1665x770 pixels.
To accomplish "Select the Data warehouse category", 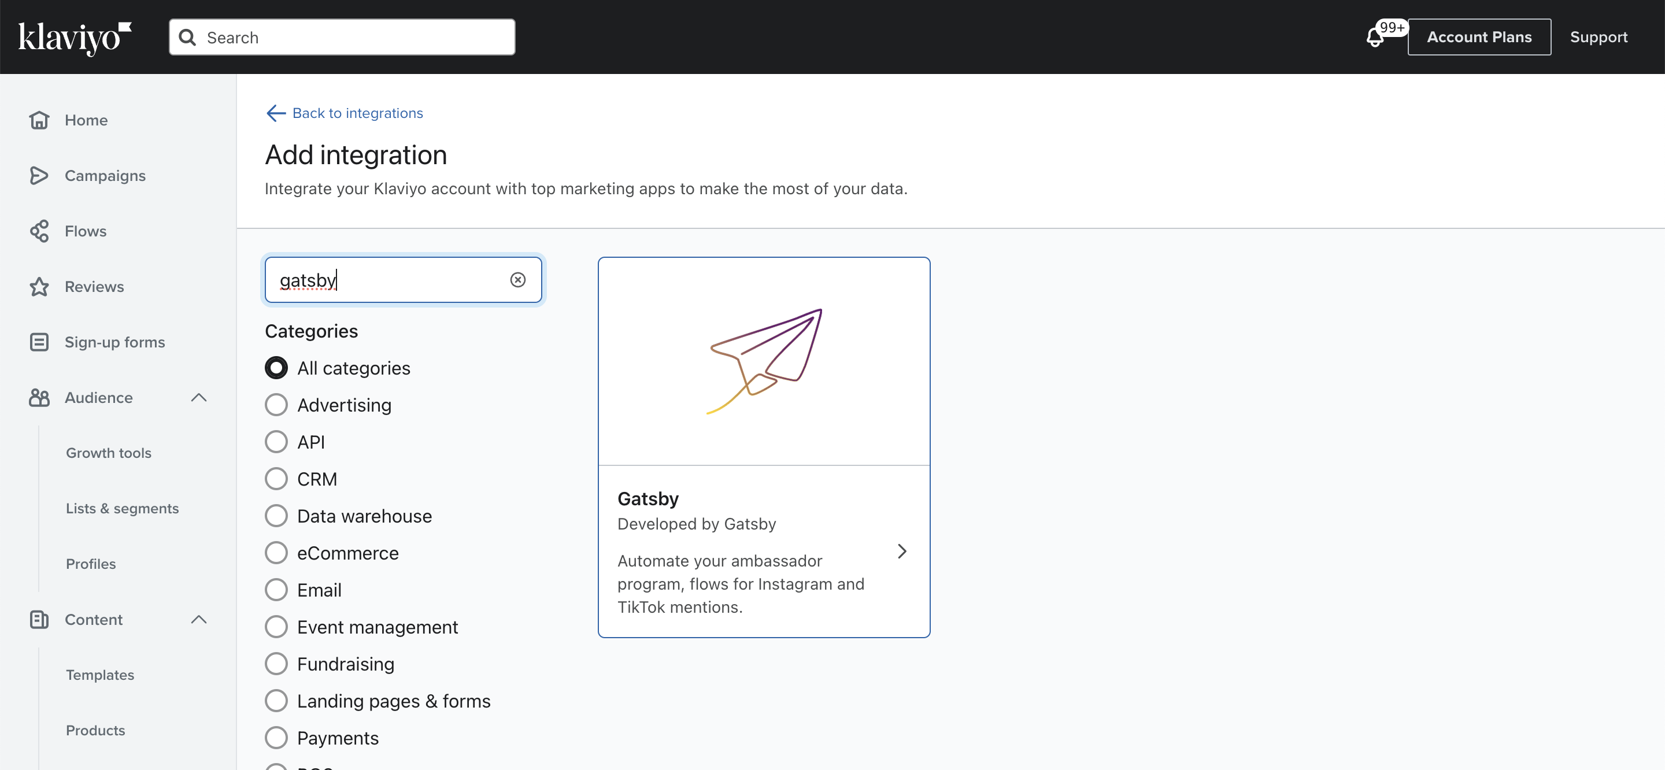I will click(x=276, y=516).
